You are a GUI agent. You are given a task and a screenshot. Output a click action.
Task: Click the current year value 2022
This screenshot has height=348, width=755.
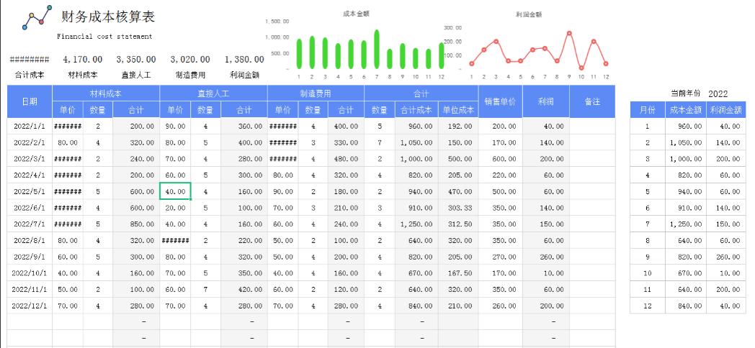tap(718, 93)
